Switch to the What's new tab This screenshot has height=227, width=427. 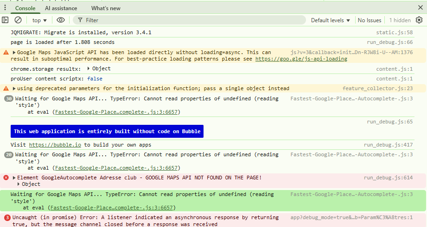(x=106, y=8)
